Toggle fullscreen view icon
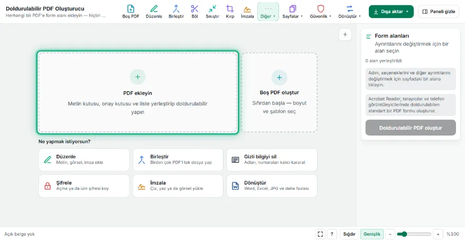This screenshot has width=465, height=241. (320, 234)
